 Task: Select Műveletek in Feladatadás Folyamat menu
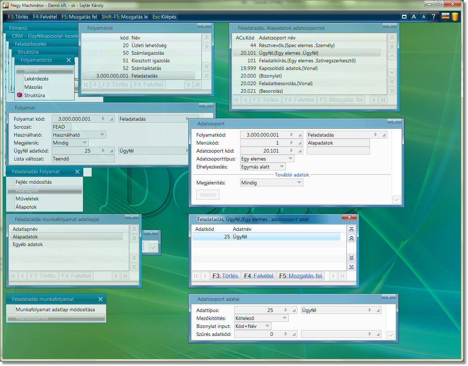point(27,199)
